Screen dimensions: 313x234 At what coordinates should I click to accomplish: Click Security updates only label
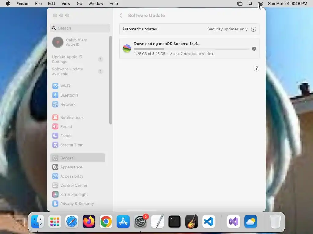tap(227, 29)
